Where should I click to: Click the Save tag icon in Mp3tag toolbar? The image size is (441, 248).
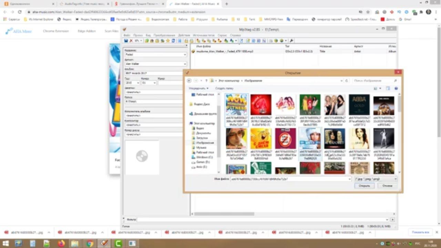pyautogui.click(x=126, y=41)
